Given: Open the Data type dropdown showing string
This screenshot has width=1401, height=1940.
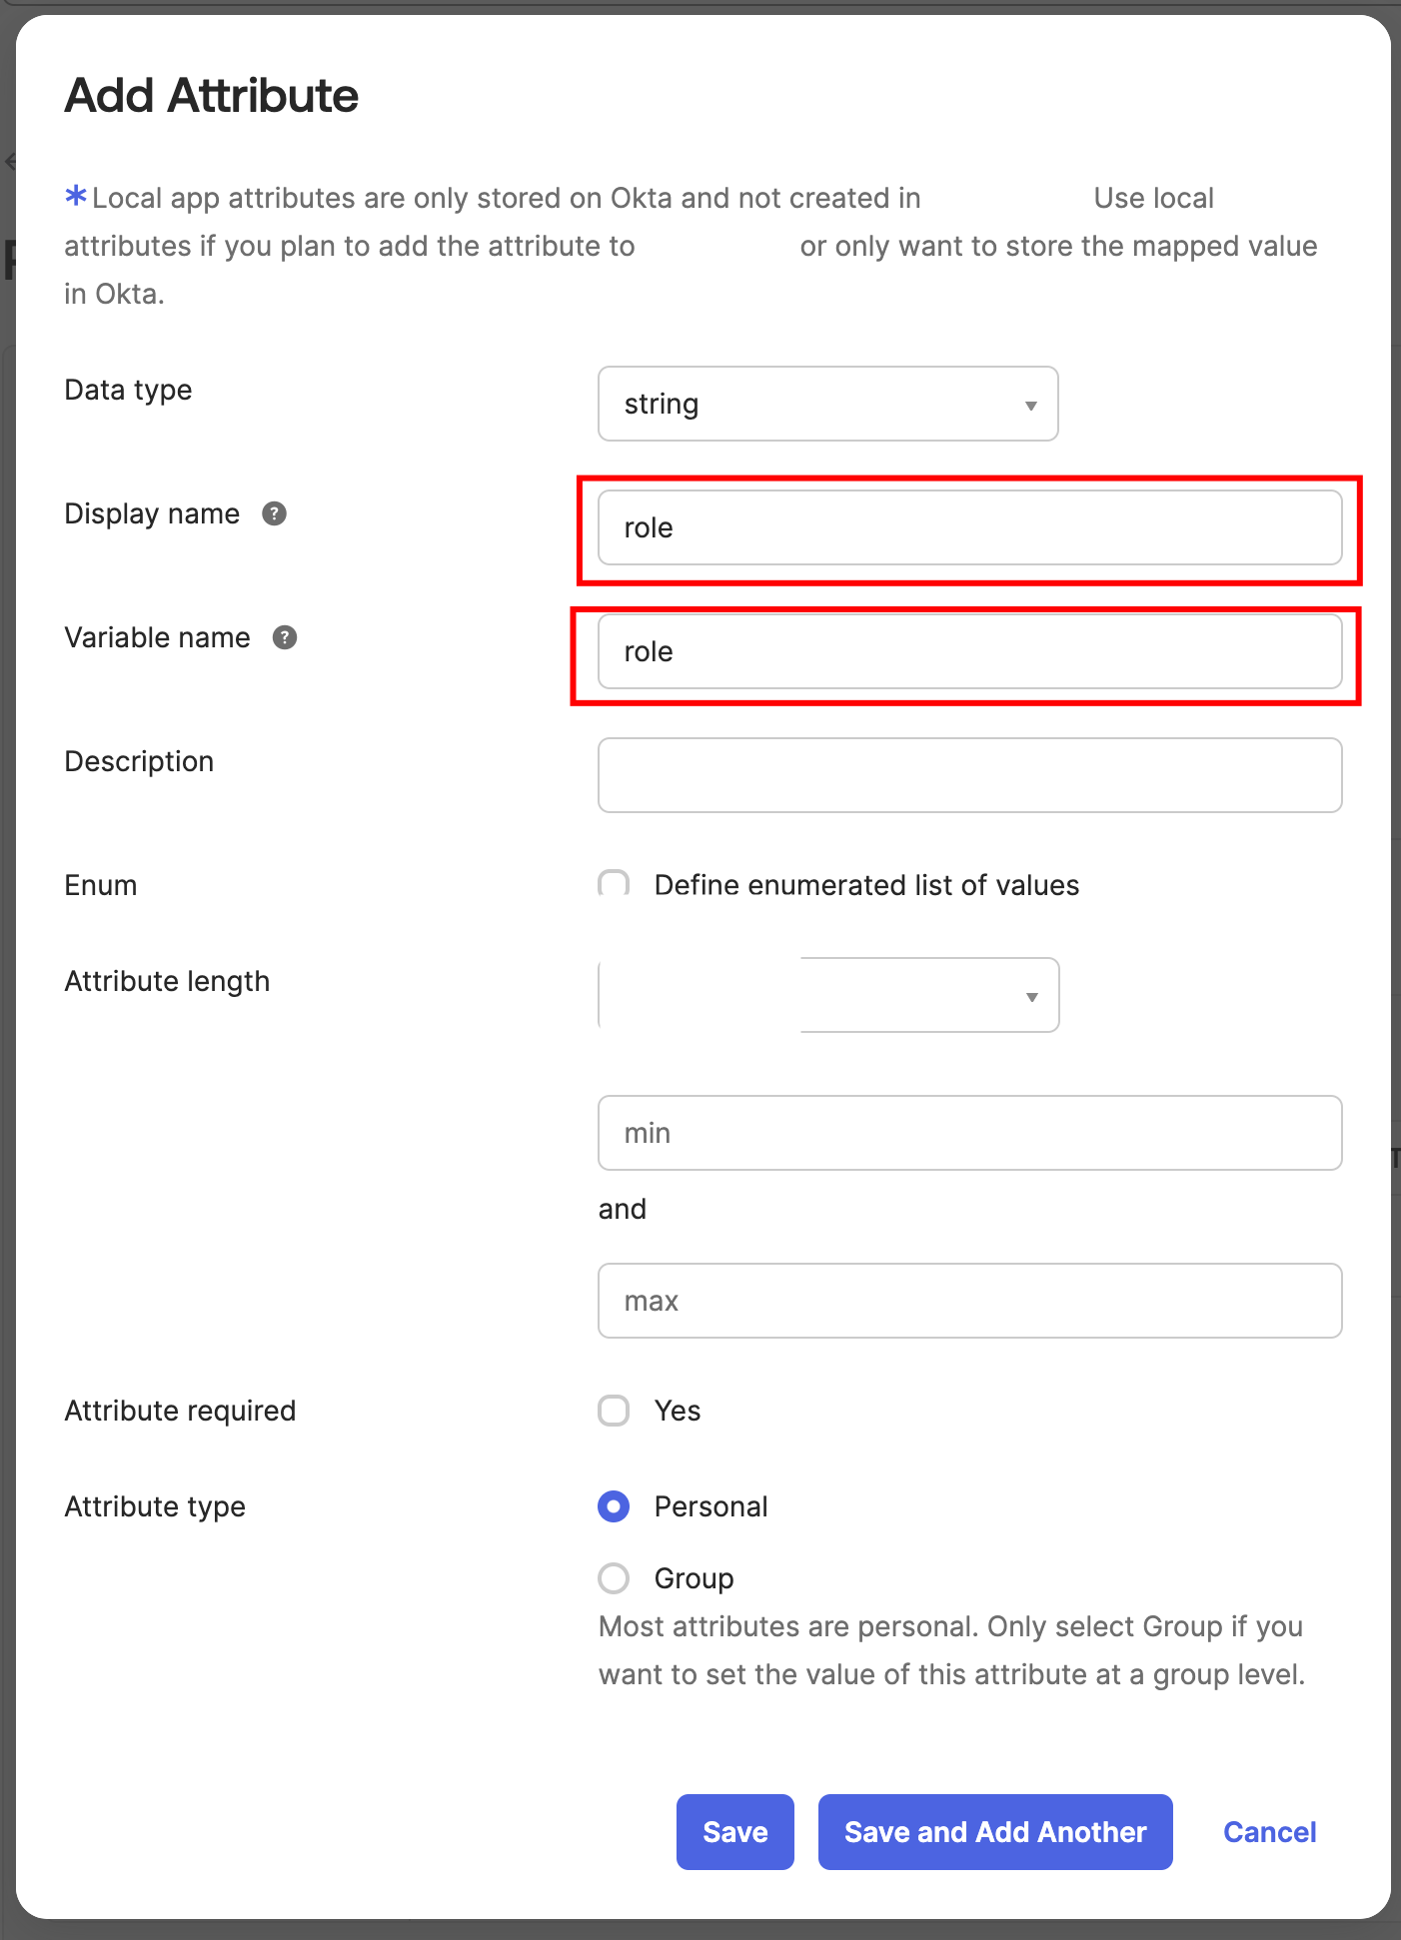Looking at the screenshot, I should point(827,404).
